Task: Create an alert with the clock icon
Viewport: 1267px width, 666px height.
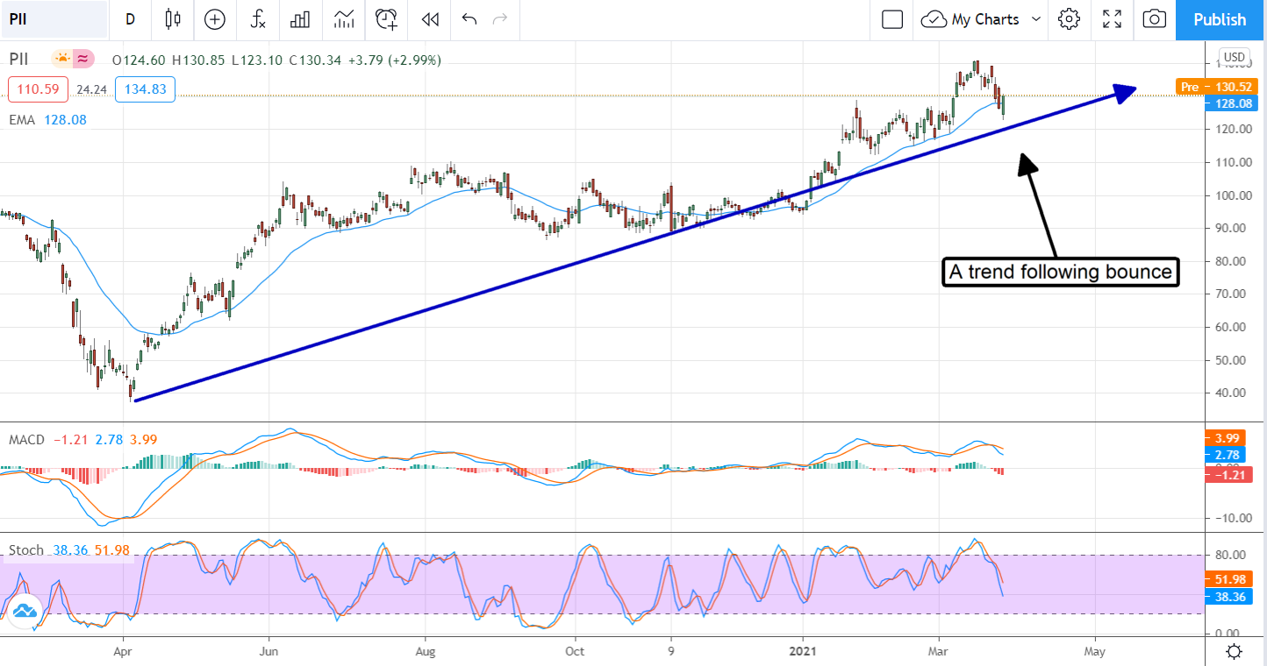Action: (x=386, y=19)
